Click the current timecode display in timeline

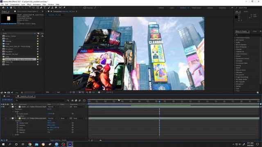point(7,100)
